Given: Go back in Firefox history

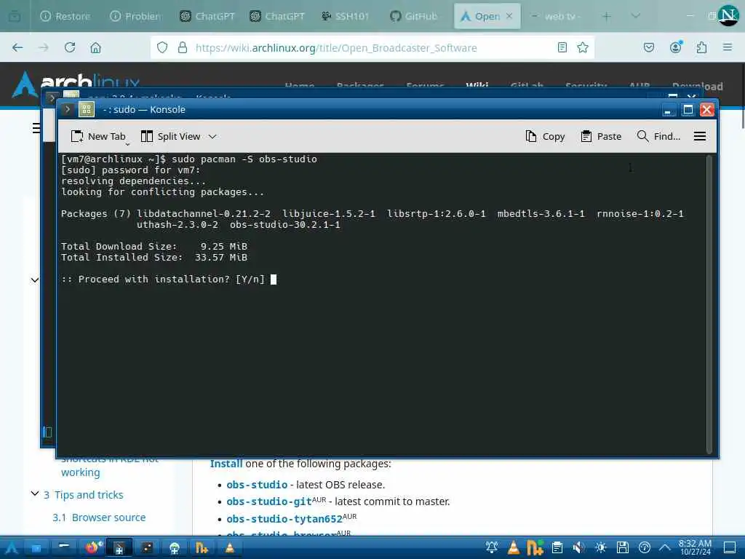Looking at the screenshot, I should [x=17, y=47].
